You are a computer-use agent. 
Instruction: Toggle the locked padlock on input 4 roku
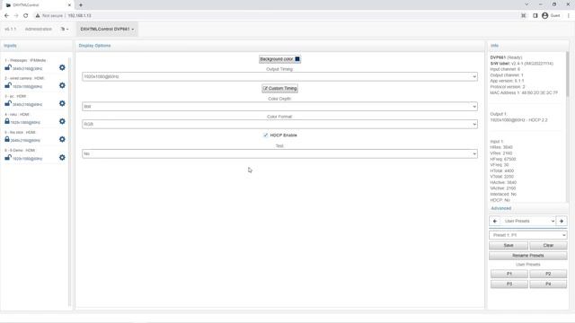click(x=7, y=121)
